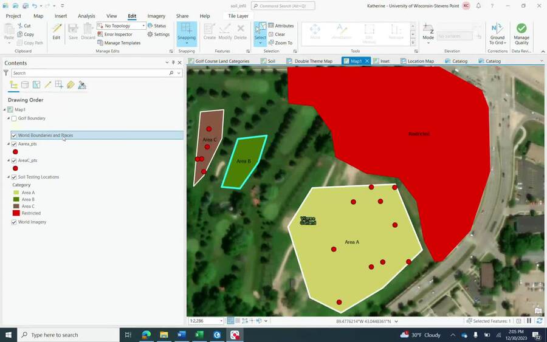Click the Restricted red legend swatch
The width and height of the screenshot is (547, 342).
click(x=16, y=213)
